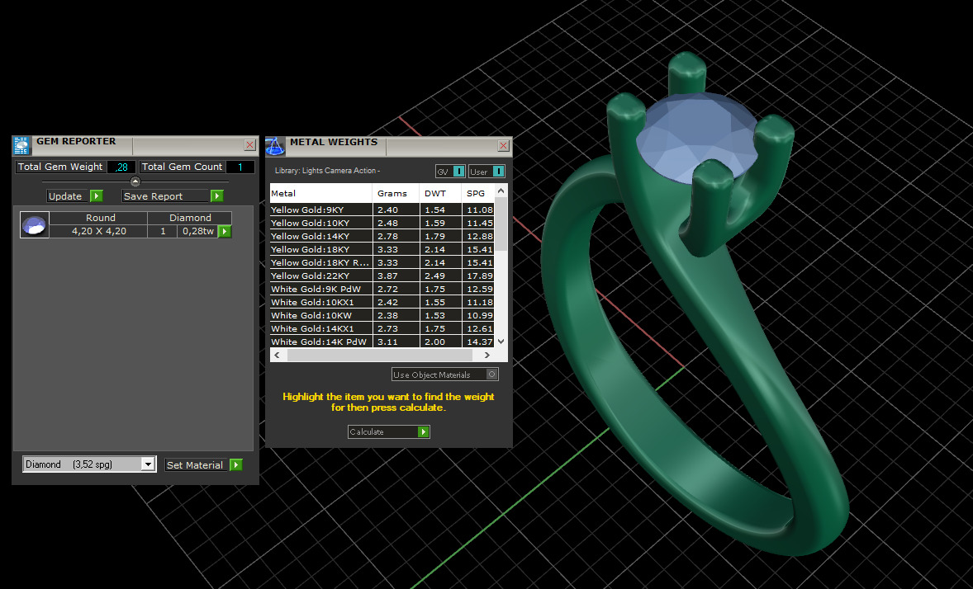Click the Metal Weights panel icon
973x589 pixels.
275,146
